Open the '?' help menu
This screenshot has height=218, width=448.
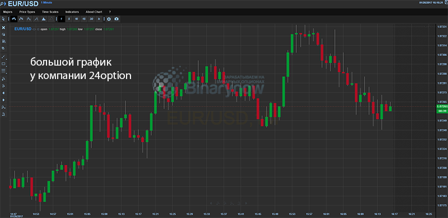(x=110, y=12)
